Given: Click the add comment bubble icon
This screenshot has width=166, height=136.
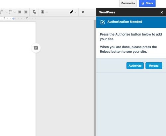Looking at the screenshot, I should point(36,48).
